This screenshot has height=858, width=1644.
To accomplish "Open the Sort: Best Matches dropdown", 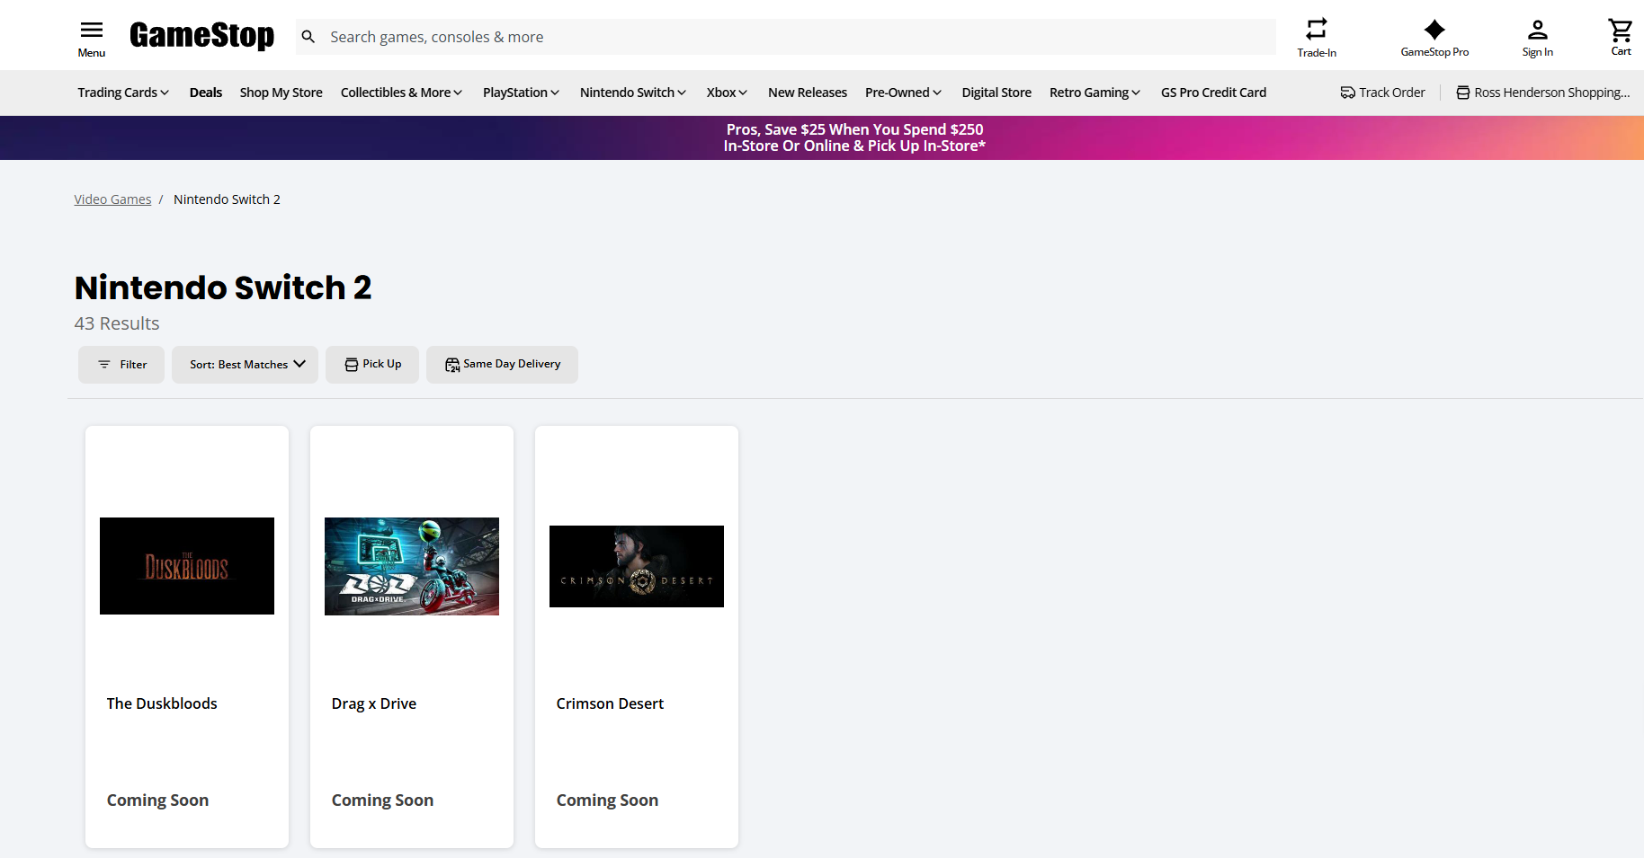I will pyautogui.click(x=245, y=365).
